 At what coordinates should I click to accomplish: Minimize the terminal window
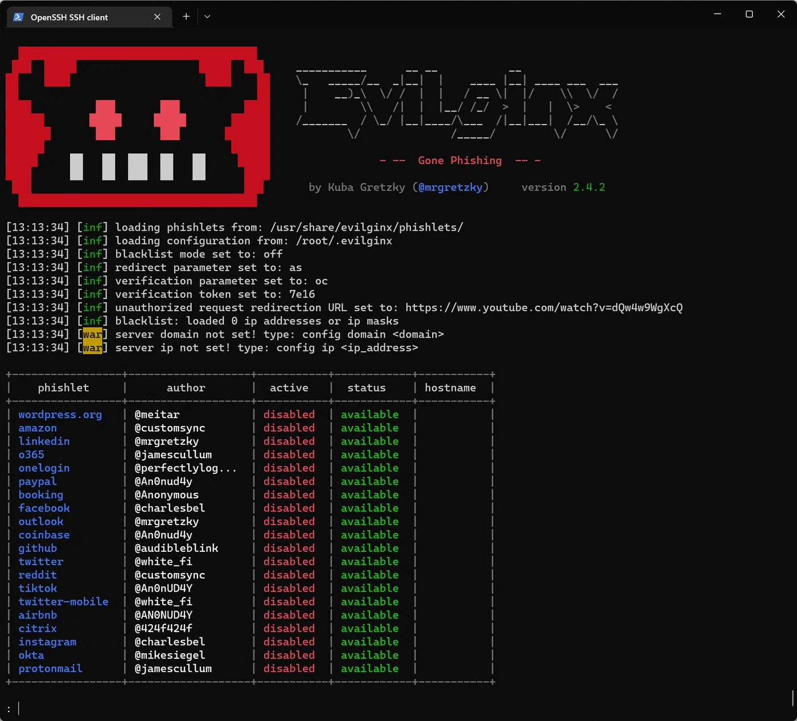click(717, 14)
